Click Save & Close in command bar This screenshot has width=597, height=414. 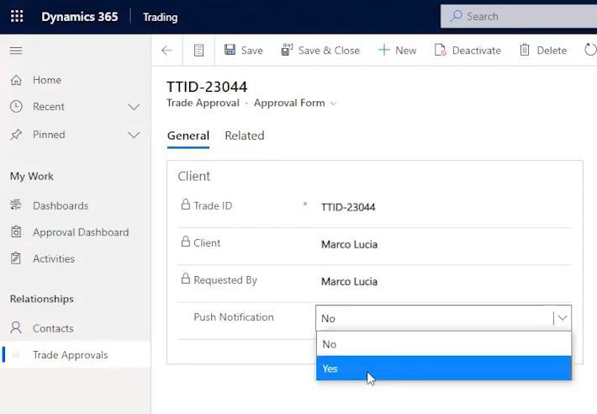pyautogui.click(x=320, y=50)
